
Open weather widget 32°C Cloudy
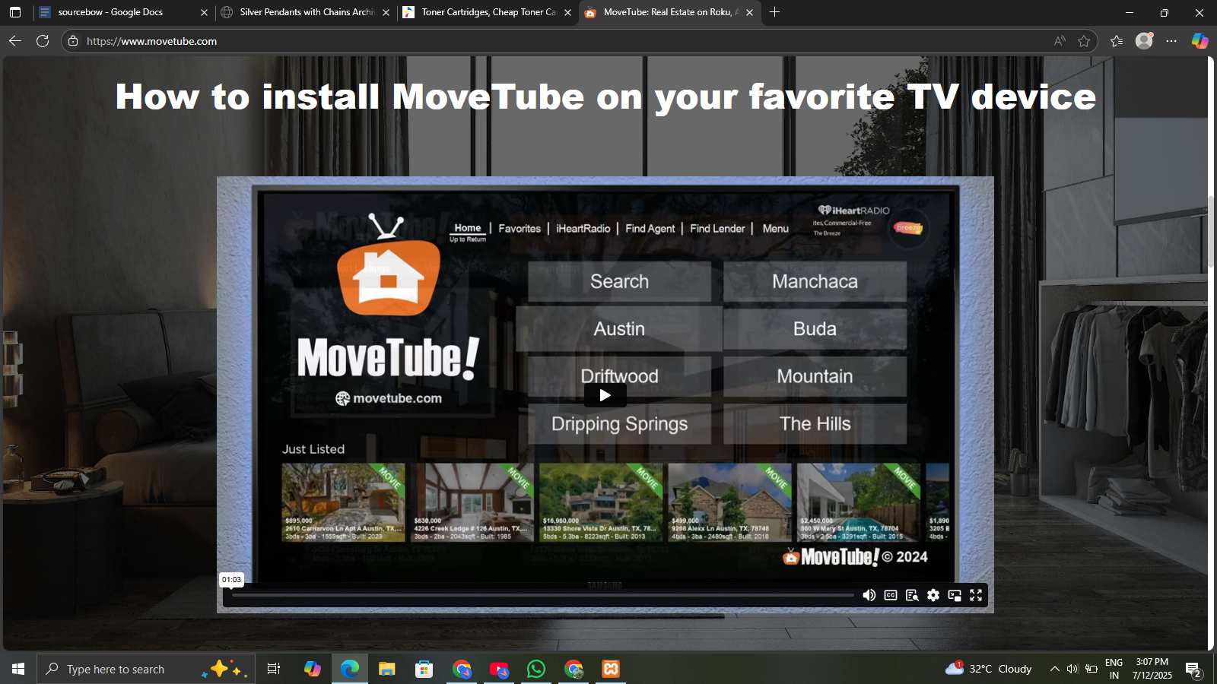[x=988, y=669]
